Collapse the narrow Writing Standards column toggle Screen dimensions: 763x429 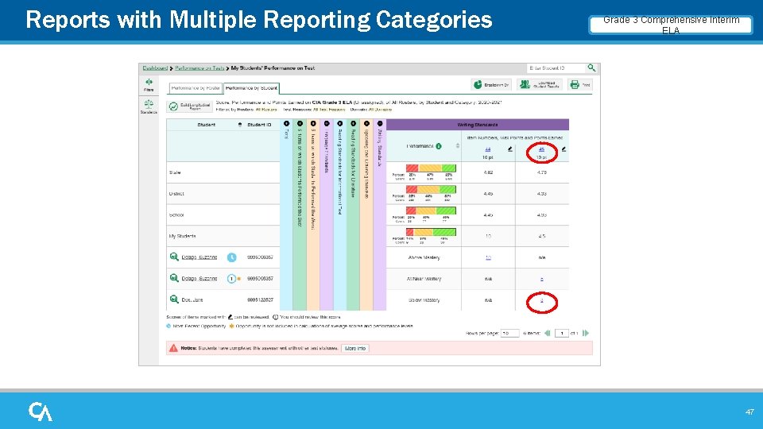pos(380,124)
